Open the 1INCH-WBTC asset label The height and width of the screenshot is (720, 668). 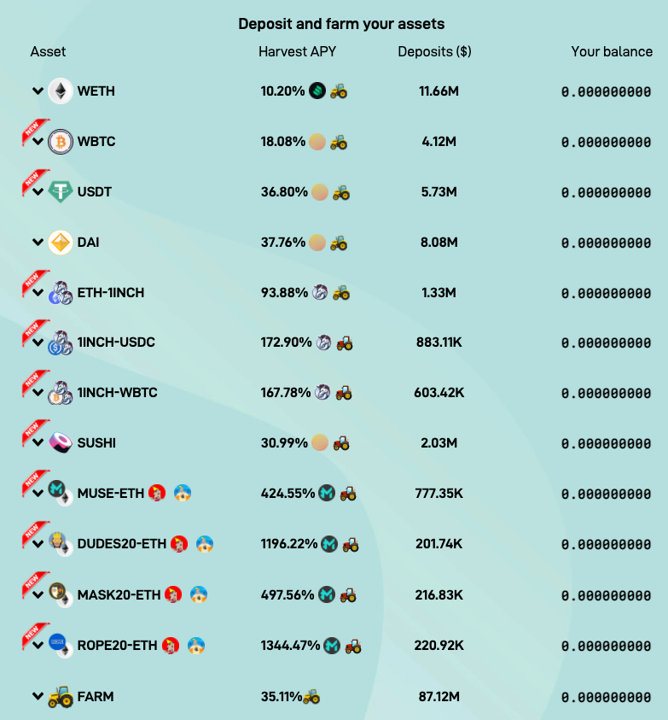tap(117, 393)
